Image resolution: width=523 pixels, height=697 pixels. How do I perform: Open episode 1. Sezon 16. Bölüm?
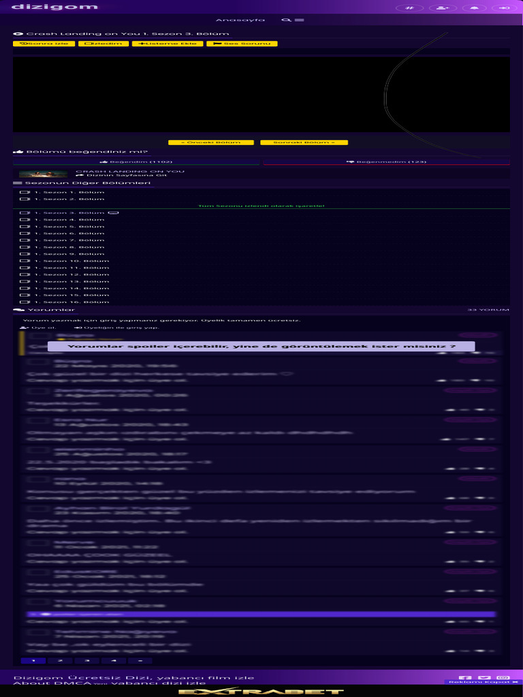coord(72,302)
